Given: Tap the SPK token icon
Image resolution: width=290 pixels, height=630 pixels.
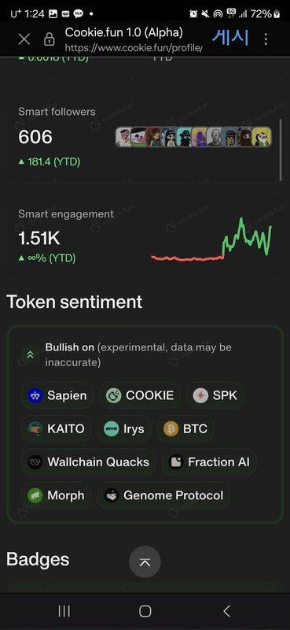Looking at the screenshot, I should 200,396.
